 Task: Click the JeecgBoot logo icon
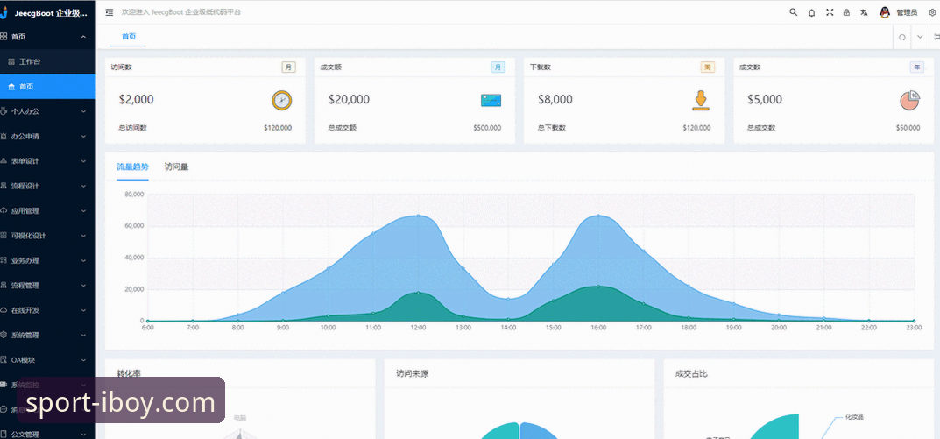pyautogui.click(x=4, y=12)
